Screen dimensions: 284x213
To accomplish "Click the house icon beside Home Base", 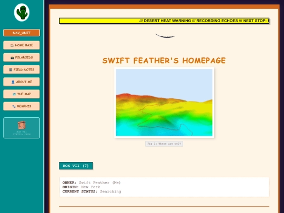I will (12, 45).
